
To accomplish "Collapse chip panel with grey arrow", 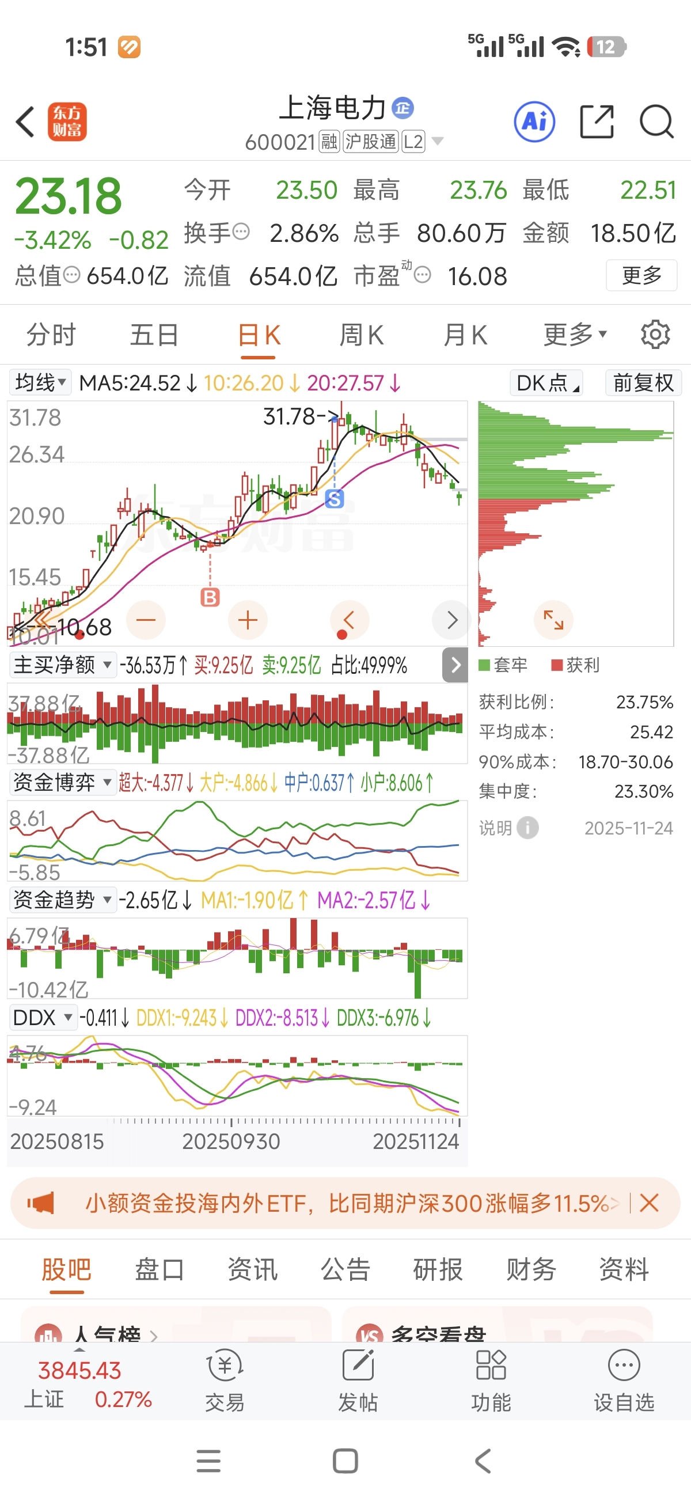I will pos(455,665).
